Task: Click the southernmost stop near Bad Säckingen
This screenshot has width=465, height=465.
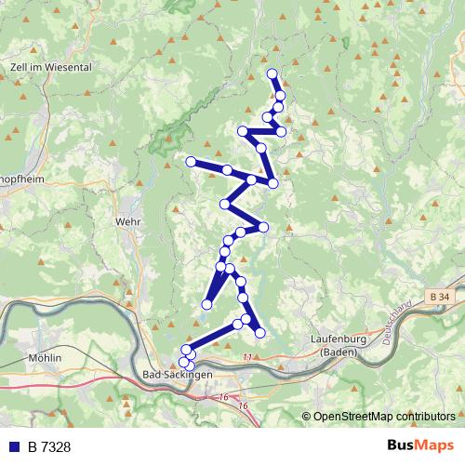Action: [x=190, y=366]
